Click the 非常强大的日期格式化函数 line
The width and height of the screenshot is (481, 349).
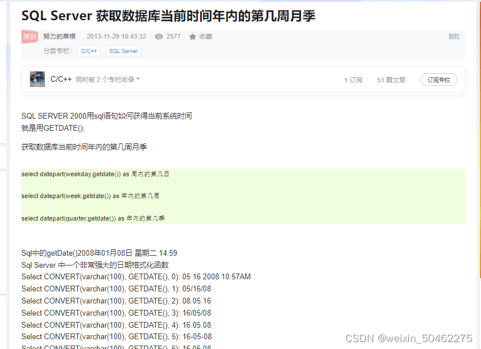point(95,265)
